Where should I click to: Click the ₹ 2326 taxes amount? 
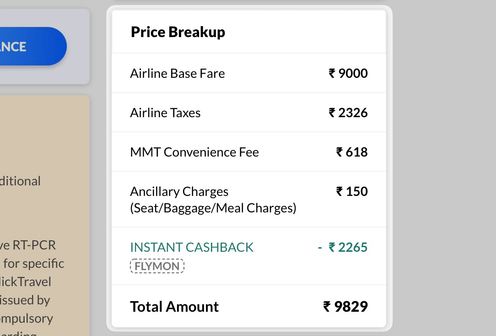[x=348, y=113]
